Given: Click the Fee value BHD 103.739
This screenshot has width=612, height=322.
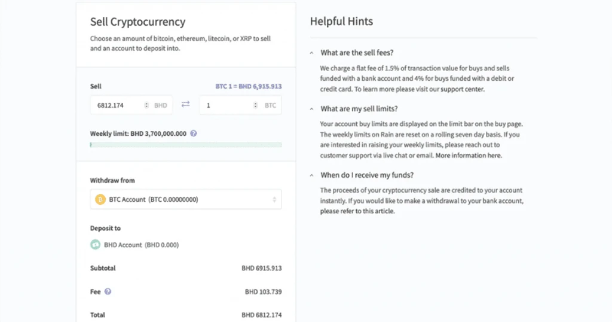Looking at the screenshot, I should pos(263,291).
